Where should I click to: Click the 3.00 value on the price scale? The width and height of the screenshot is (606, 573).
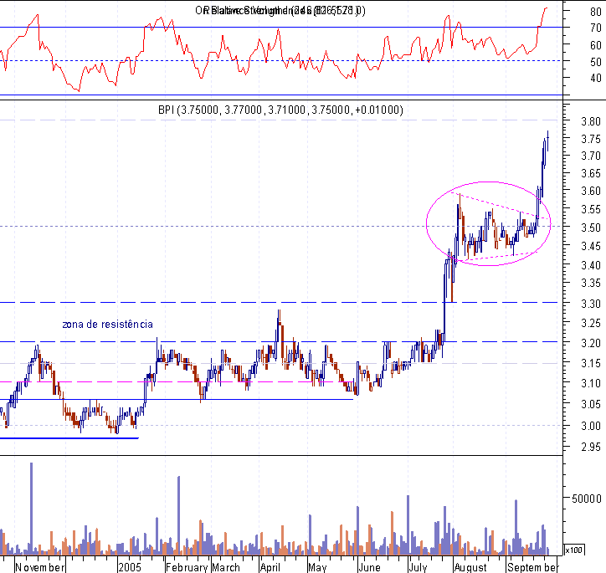tap(591, 426)
